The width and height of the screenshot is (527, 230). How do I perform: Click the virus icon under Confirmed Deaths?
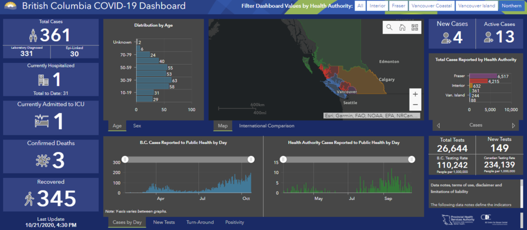tap(43, 160)
